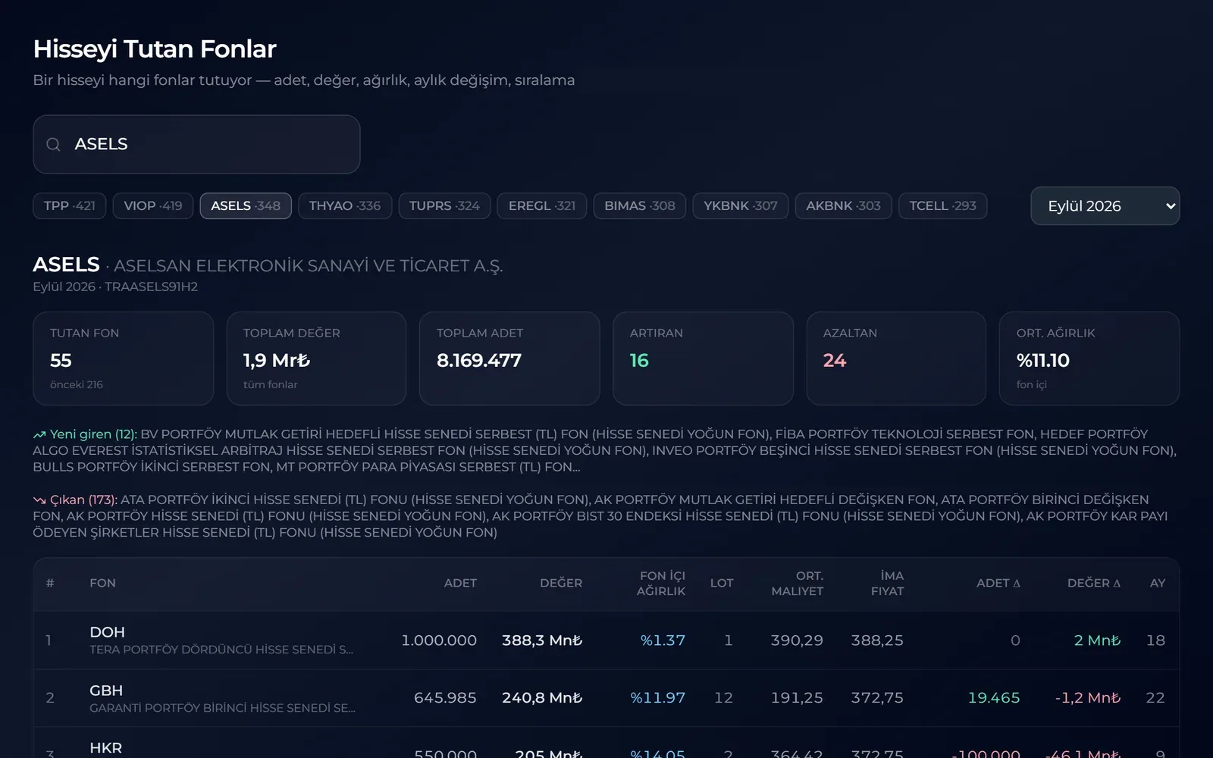Open the HKR fund row

click(606, 744)
